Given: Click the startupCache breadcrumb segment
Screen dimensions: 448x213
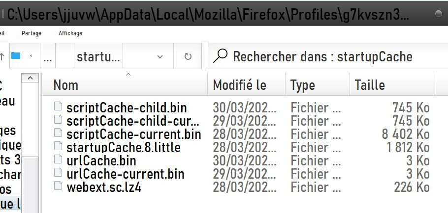Looking at the screenshot, I should (x=98, y=57).
